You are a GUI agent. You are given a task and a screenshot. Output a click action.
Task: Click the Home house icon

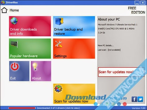(4, 10)
